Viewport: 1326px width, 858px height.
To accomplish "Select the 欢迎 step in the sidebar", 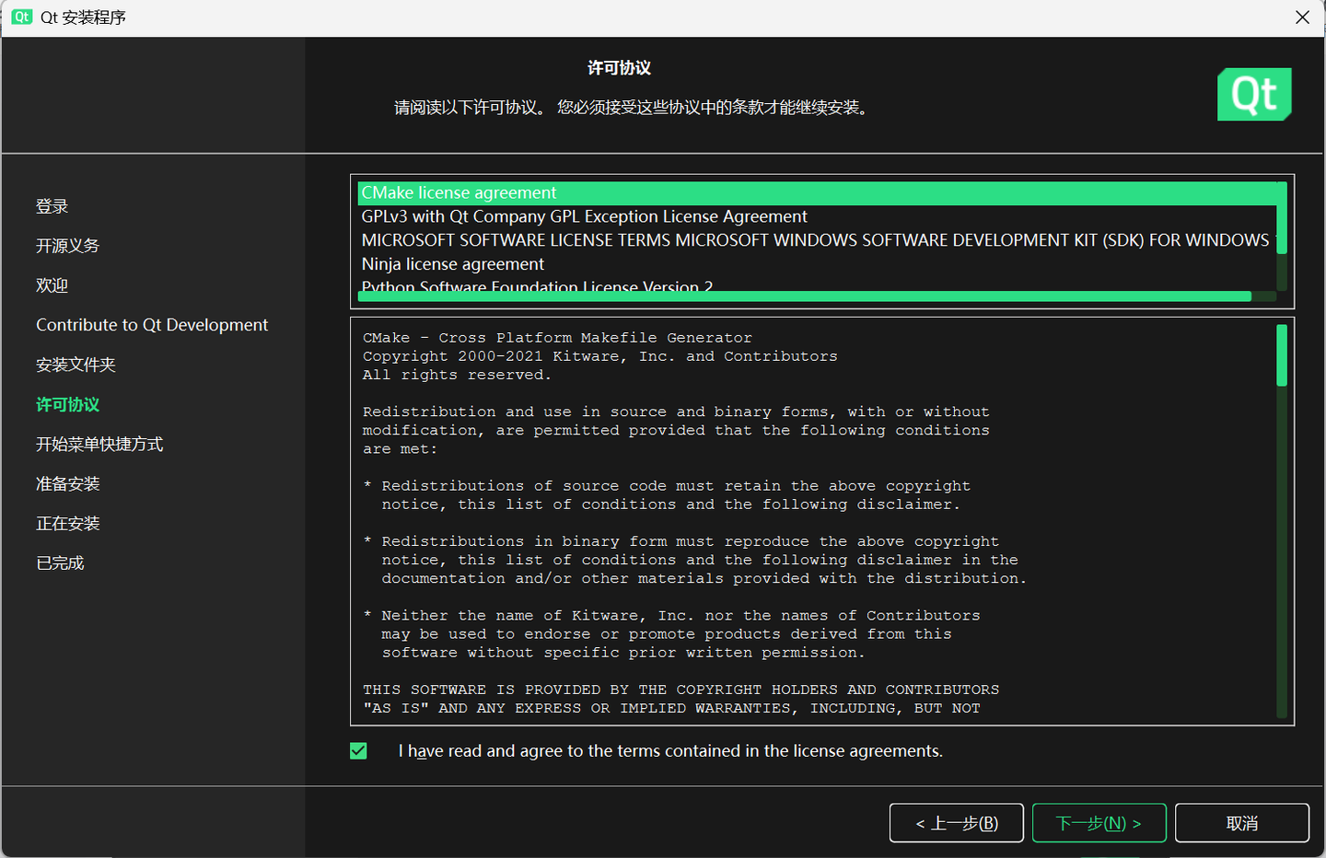I will pyautogui.click(x=52, y=284).
